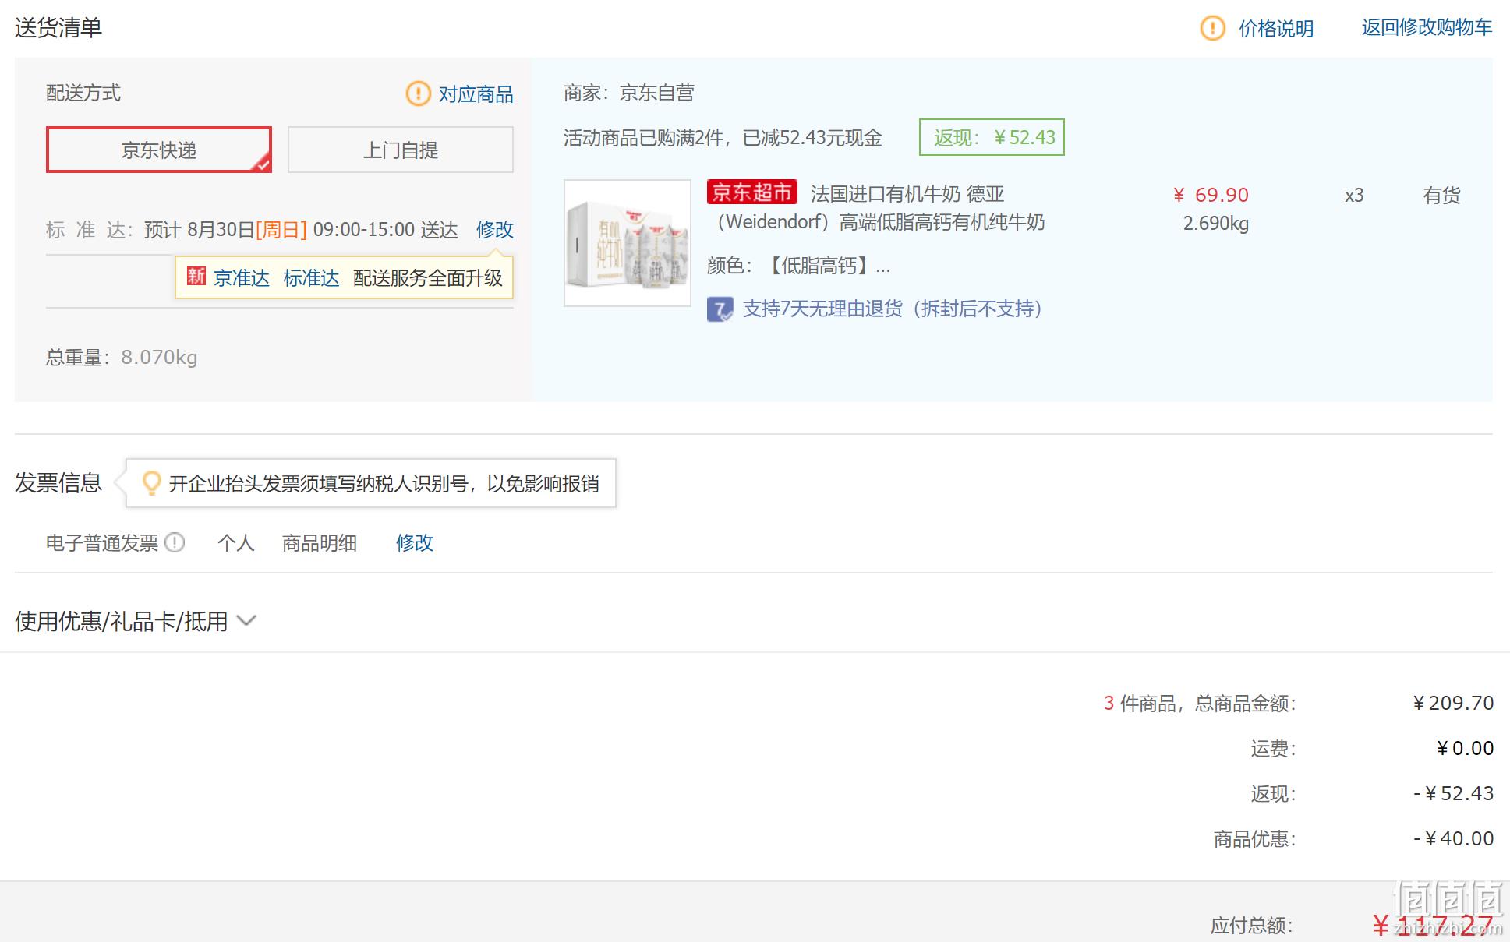The image size is (1510, 942).
Task: Click the cashback amount -¥52.43 in summary
Action: [x=1453, y=793]
